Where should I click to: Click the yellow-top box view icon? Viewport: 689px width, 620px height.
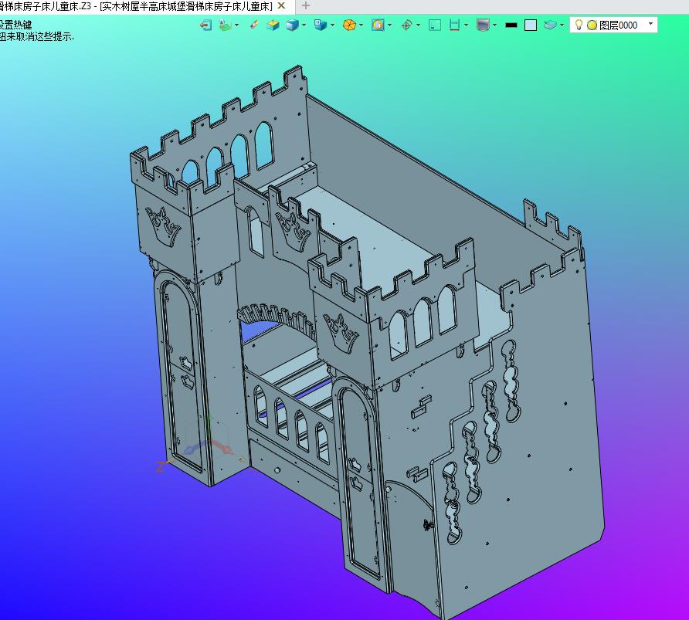click(x=273, y=25)
